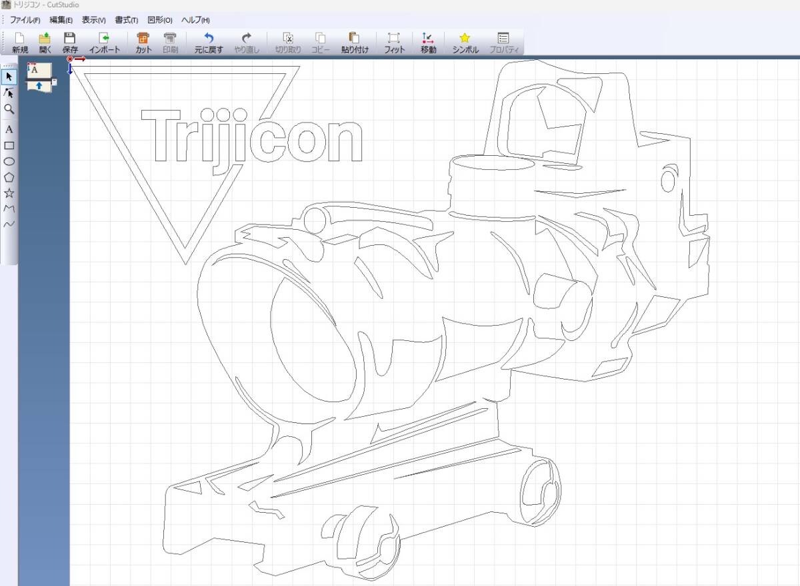Image resolution: width=800 pixels, height=586 pixels.
Task: Click the インポート (Import) toolbar icon
Action: [x=104, y=43]
